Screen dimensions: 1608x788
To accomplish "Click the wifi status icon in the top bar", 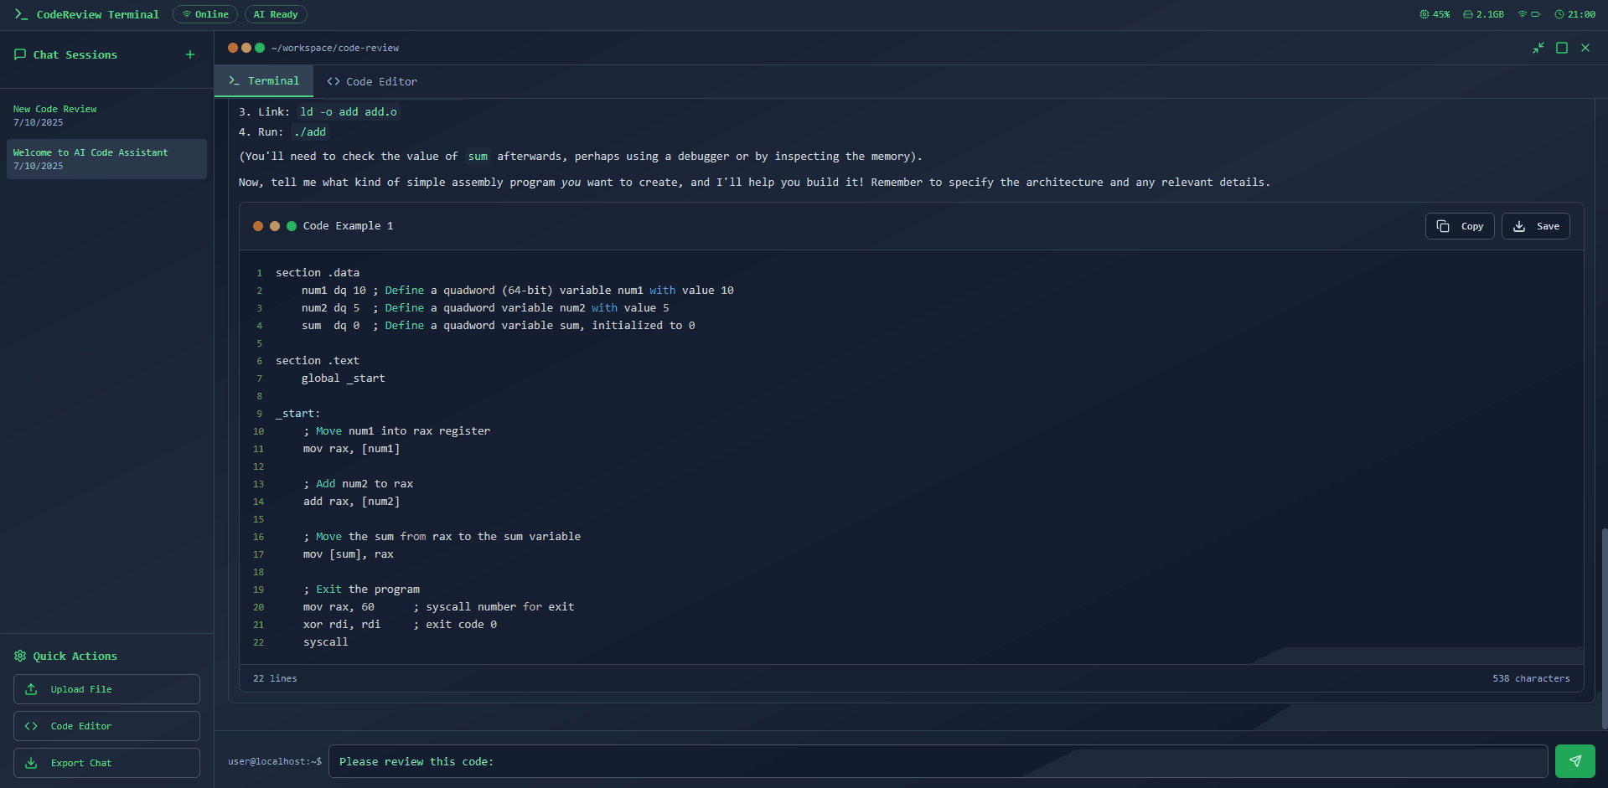I will (1523, 14).
